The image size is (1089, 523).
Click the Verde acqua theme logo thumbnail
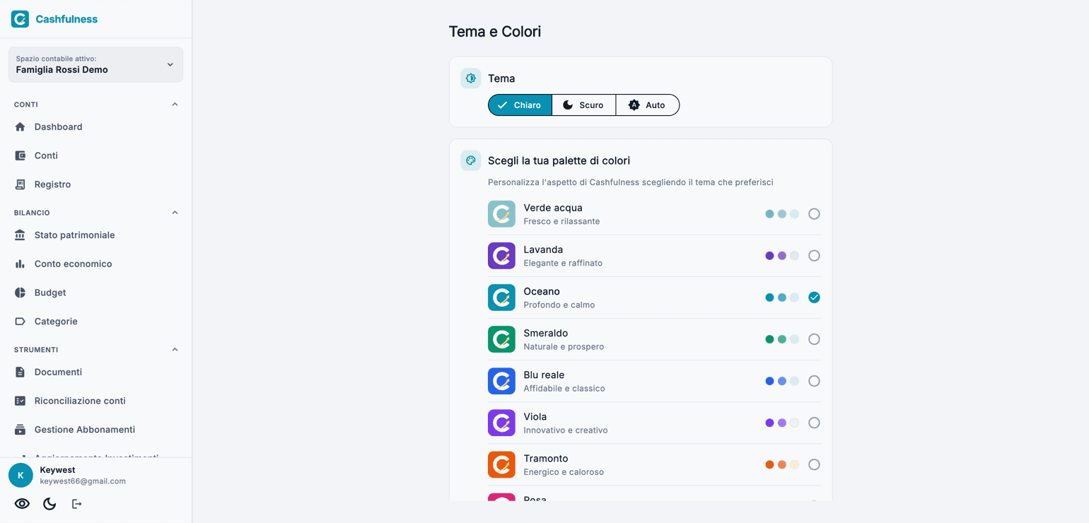click(x=501, y=214)
